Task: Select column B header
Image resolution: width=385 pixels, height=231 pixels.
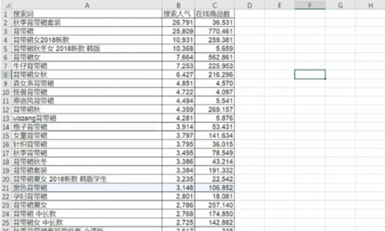Action: coord(179,6)
